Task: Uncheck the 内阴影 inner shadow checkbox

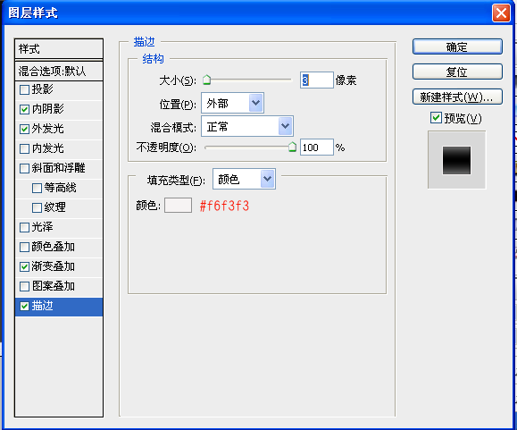Action: pyautogui.click(x=24, y=109)
